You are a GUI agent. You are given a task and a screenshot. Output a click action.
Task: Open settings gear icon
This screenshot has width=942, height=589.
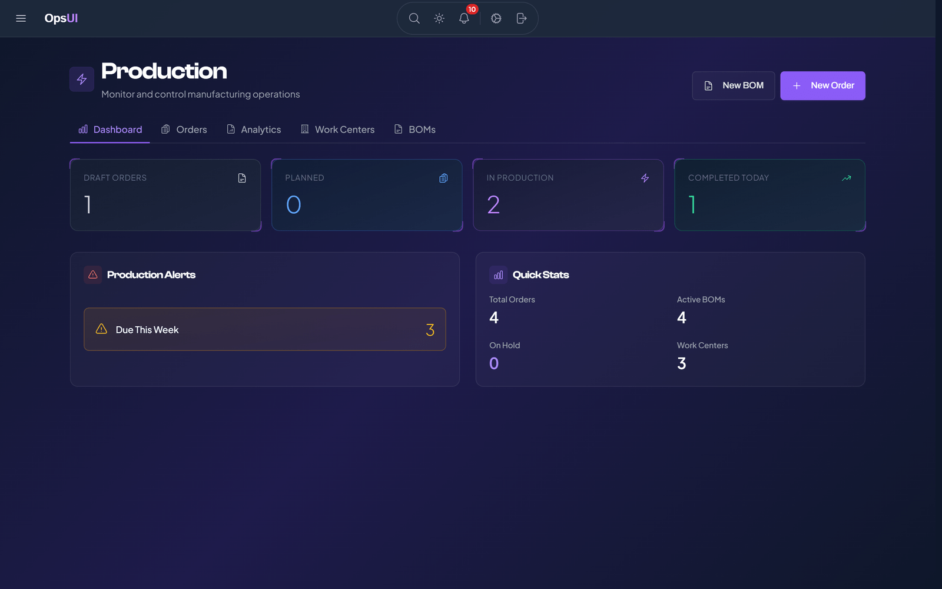[x=496, y=18]
